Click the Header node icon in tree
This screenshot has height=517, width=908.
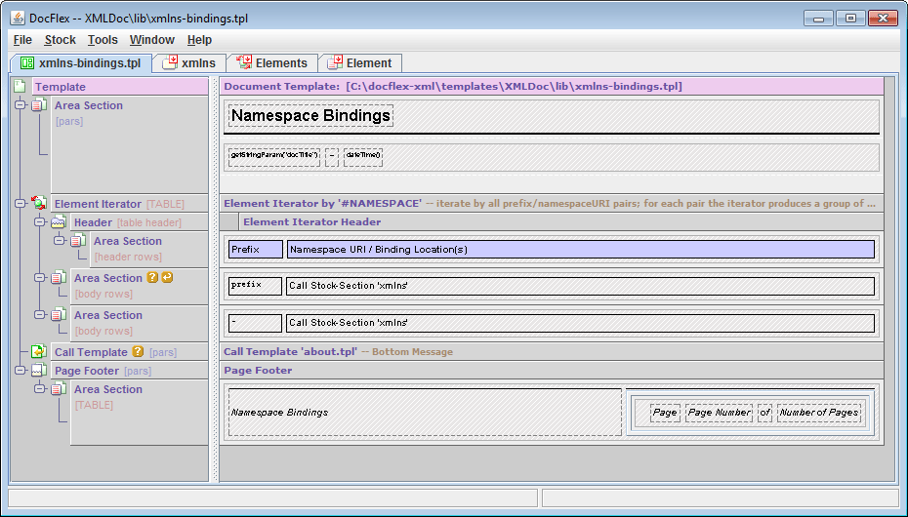(x=59, y=222)
